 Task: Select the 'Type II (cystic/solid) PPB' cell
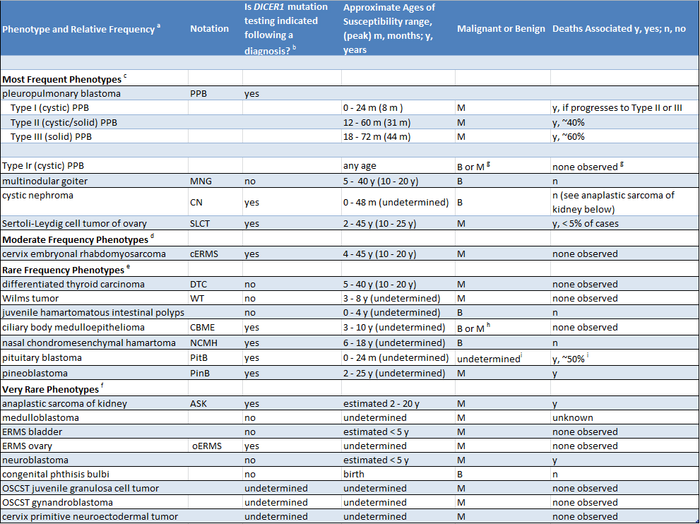pyautogui.click(x=64, y=122)
